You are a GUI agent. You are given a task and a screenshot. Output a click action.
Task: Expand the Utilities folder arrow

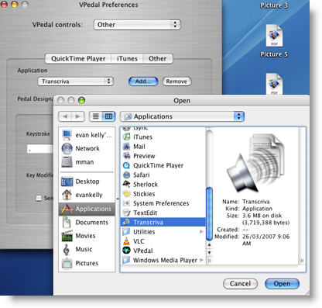201,232
